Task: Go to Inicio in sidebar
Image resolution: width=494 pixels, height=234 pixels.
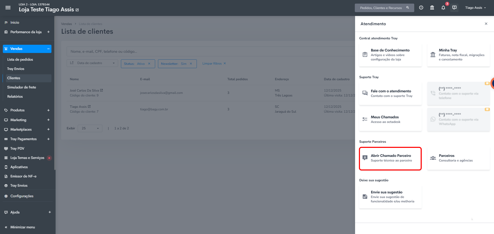Action: pyautogui.click(x=15, y=23)
